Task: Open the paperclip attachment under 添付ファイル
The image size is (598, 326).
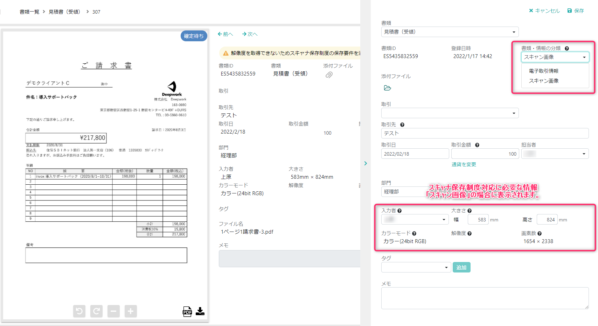Action: tap(328, 75)
